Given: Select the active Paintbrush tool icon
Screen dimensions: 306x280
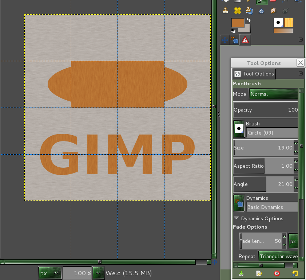Looking at the screenshot, I should (262, 1).
